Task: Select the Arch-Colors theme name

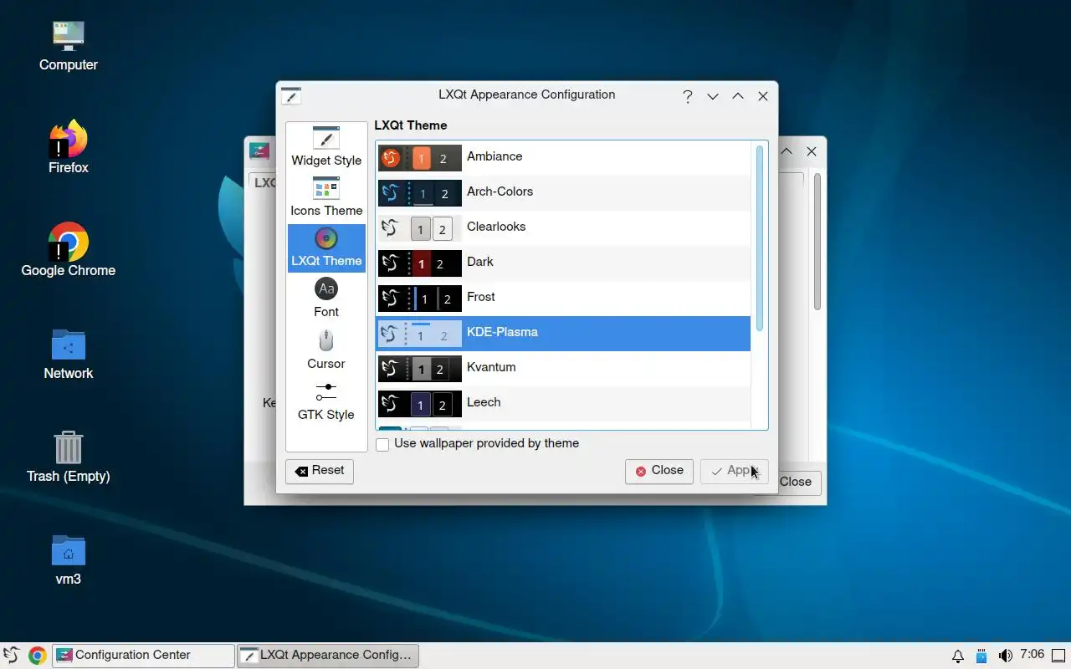Action: [500, 192]
